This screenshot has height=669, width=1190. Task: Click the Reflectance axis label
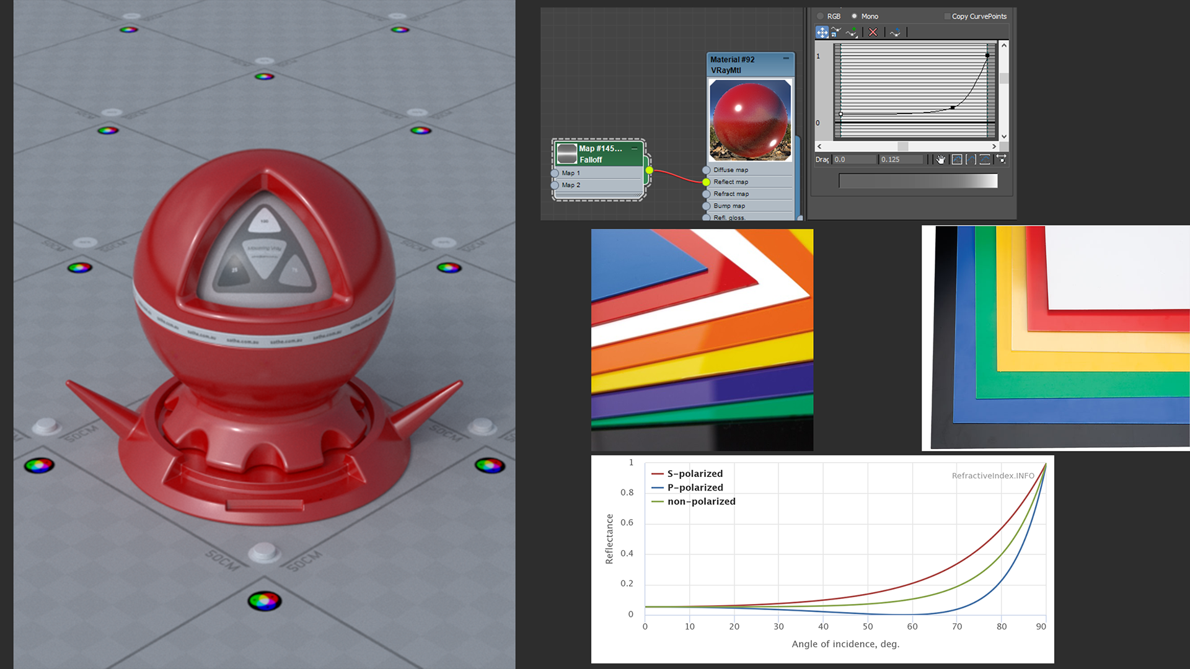tap(609, 539)
